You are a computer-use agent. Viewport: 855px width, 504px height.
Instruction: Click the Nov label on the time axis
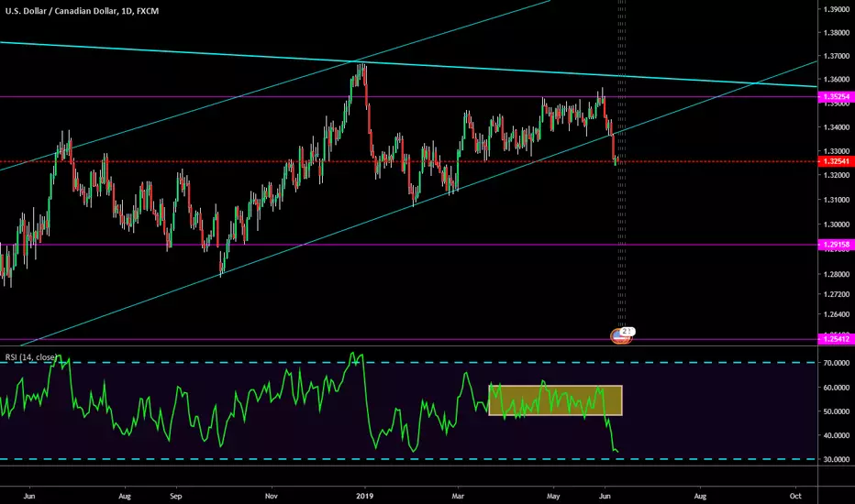pyautogui.click(x=271, y=497)
